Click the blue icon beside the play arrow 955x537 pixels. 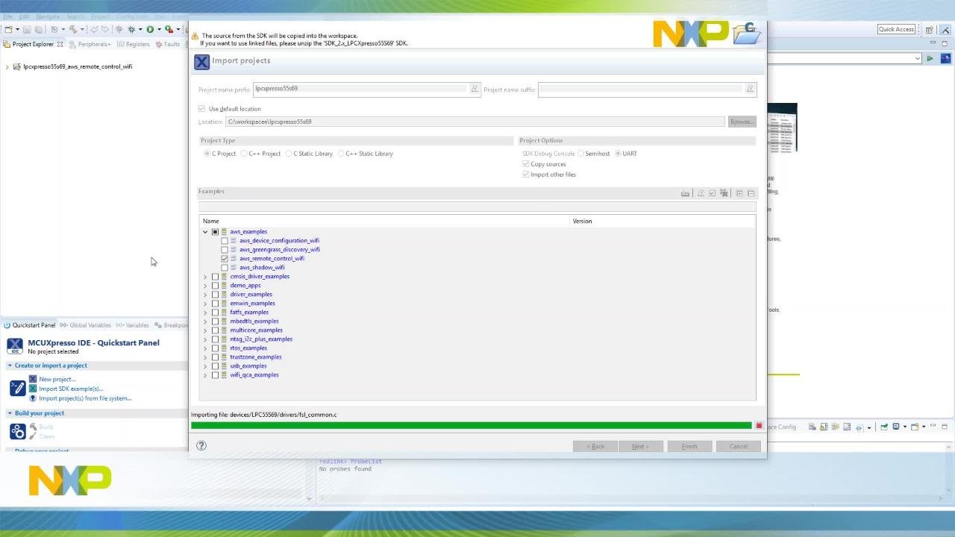[x=945, y=58]
